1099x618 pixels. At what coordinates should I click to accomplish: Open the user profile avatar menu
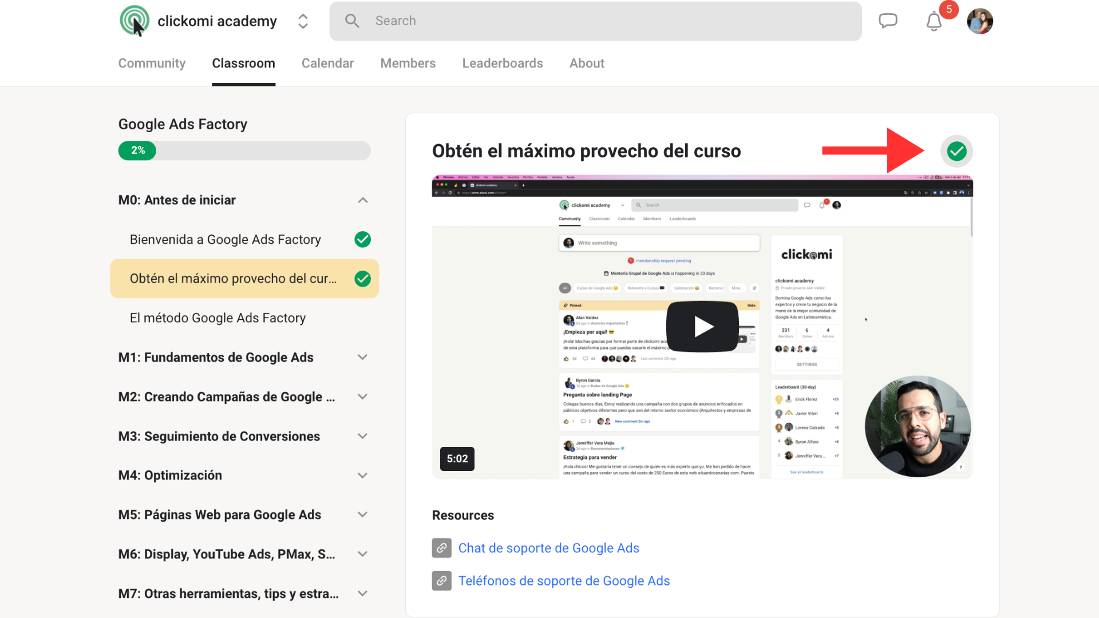980,21
